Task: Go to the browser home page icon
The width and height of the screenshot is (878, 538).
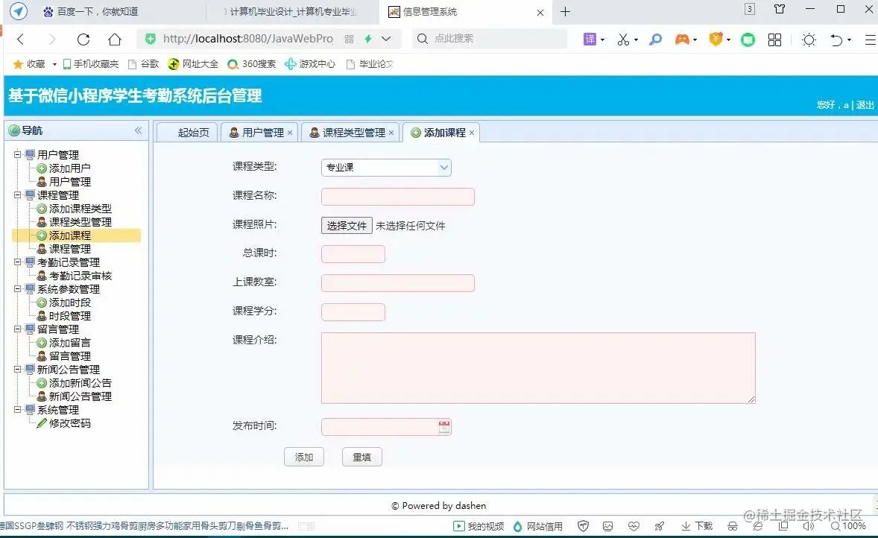Action: click(115, 39)
